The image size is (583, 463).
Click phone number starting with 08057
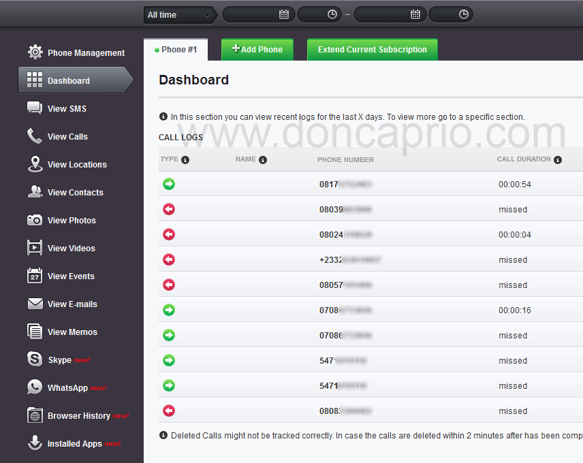coord(346,285)
